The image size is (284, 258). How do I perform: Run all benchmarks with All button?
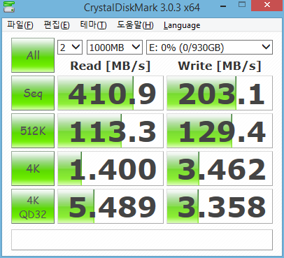pyautogui.click(x=33, y=55)
